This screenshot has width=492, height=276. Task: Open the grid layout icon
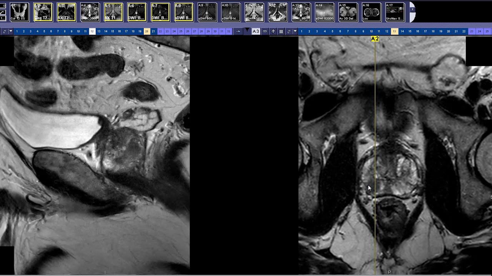tap(281, 31)
